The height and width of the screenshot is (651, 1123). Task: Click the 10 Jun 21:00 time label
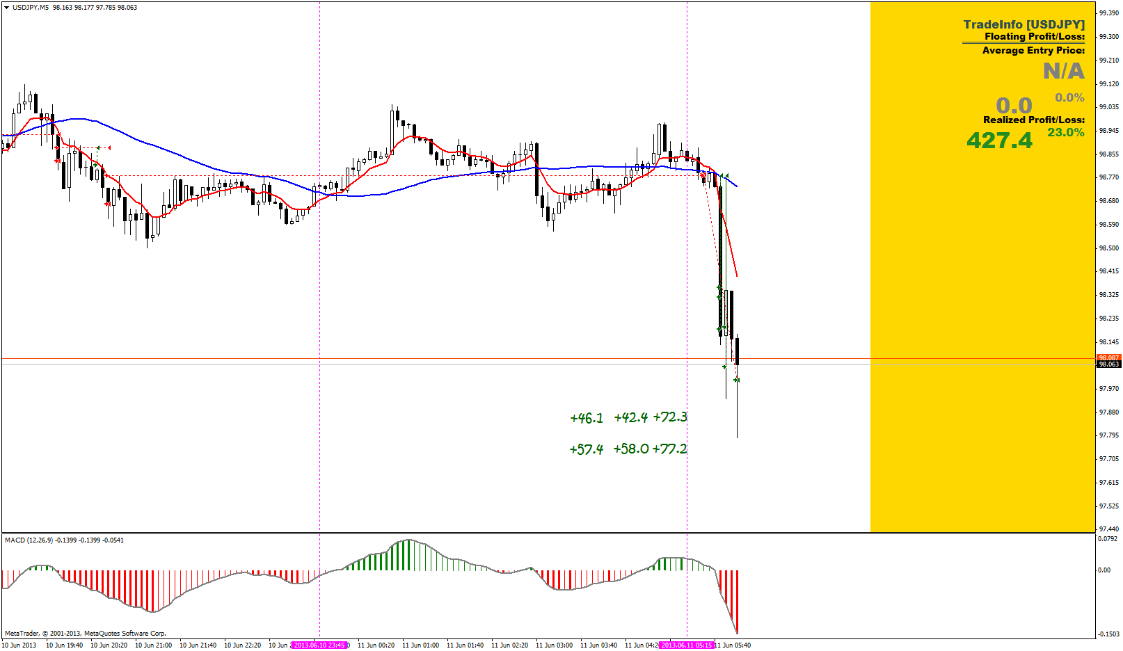[x=154, y=645]
